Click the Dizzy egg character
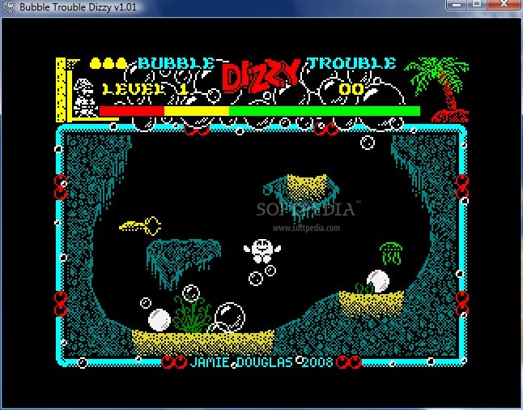Image resolution: width=523 pixels, height=410 pixels. (x=262, y=250)
